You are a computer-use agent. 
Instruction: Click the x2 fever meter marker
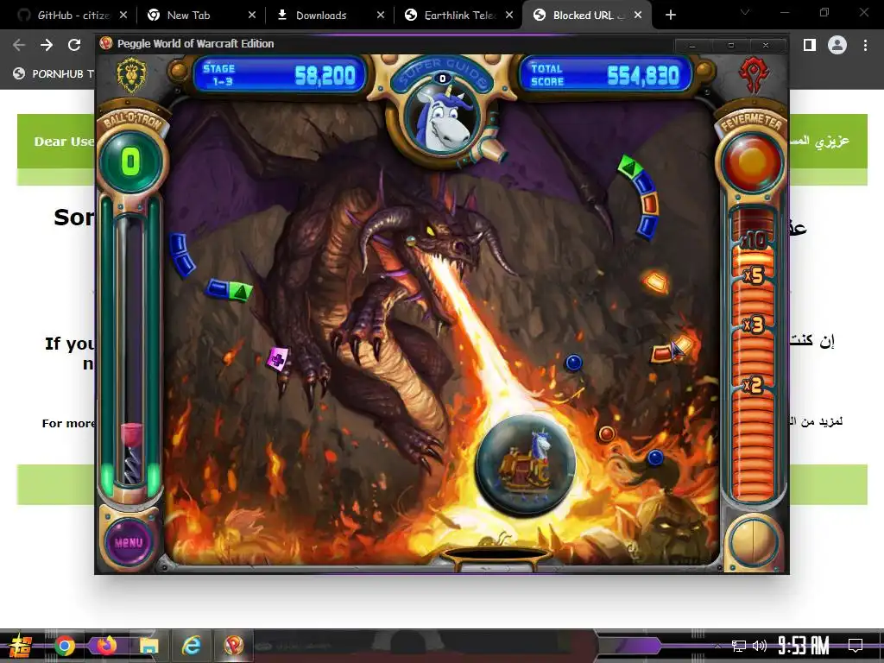754,386
